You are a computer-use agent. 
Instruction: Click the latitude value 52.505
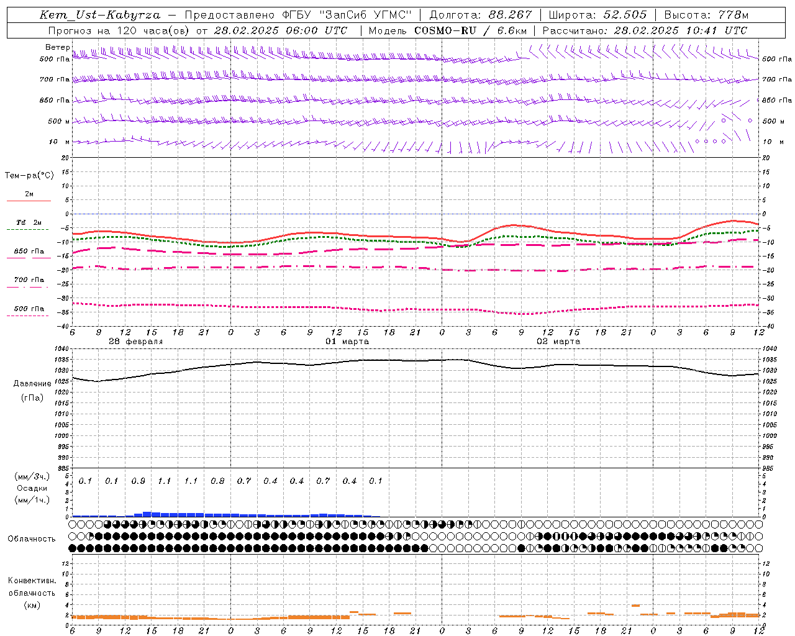click(x=625, y=15)
